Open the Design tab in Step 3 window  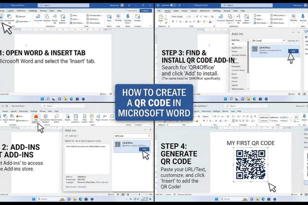tap(185, 11)
